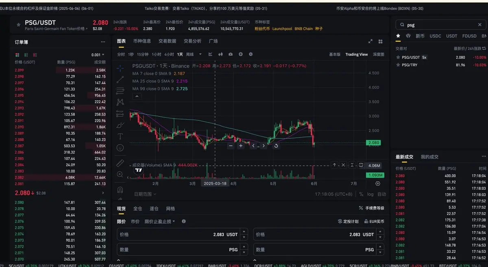
Task: Click EUR买币 buy crypto link
Action: (374, 221)
